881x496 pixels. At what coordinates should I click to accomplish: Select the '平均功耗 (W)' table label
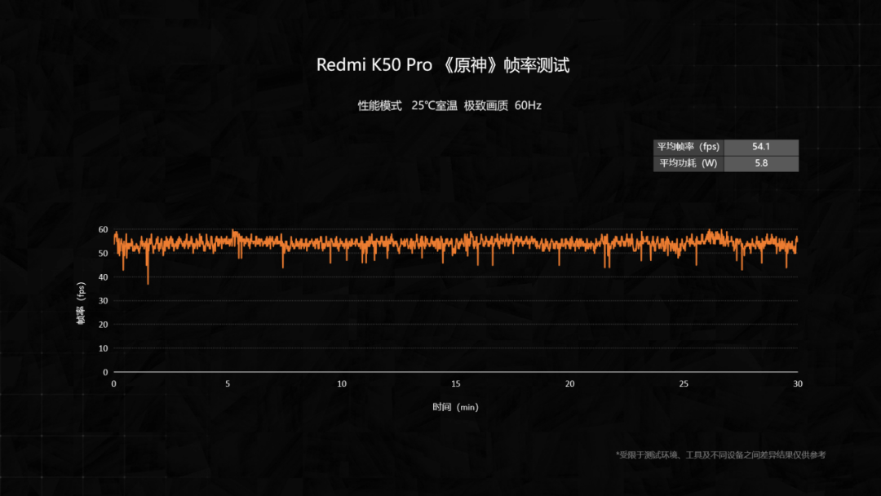688,163
